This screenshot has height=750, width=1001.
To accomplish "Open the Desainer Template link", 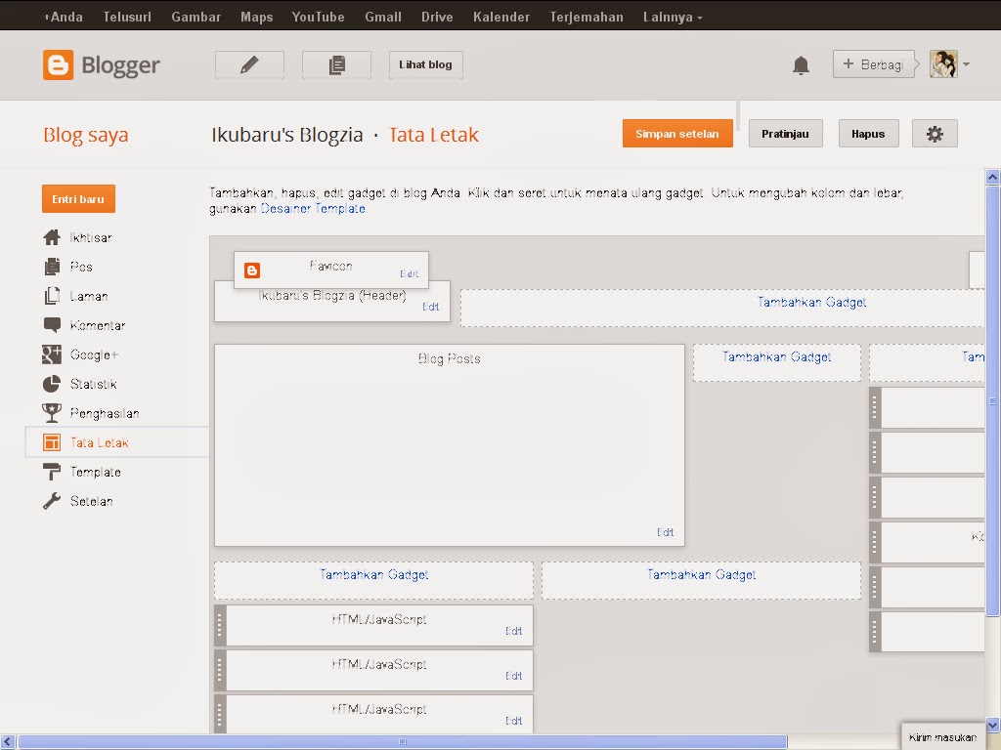I will coord(313,209).
